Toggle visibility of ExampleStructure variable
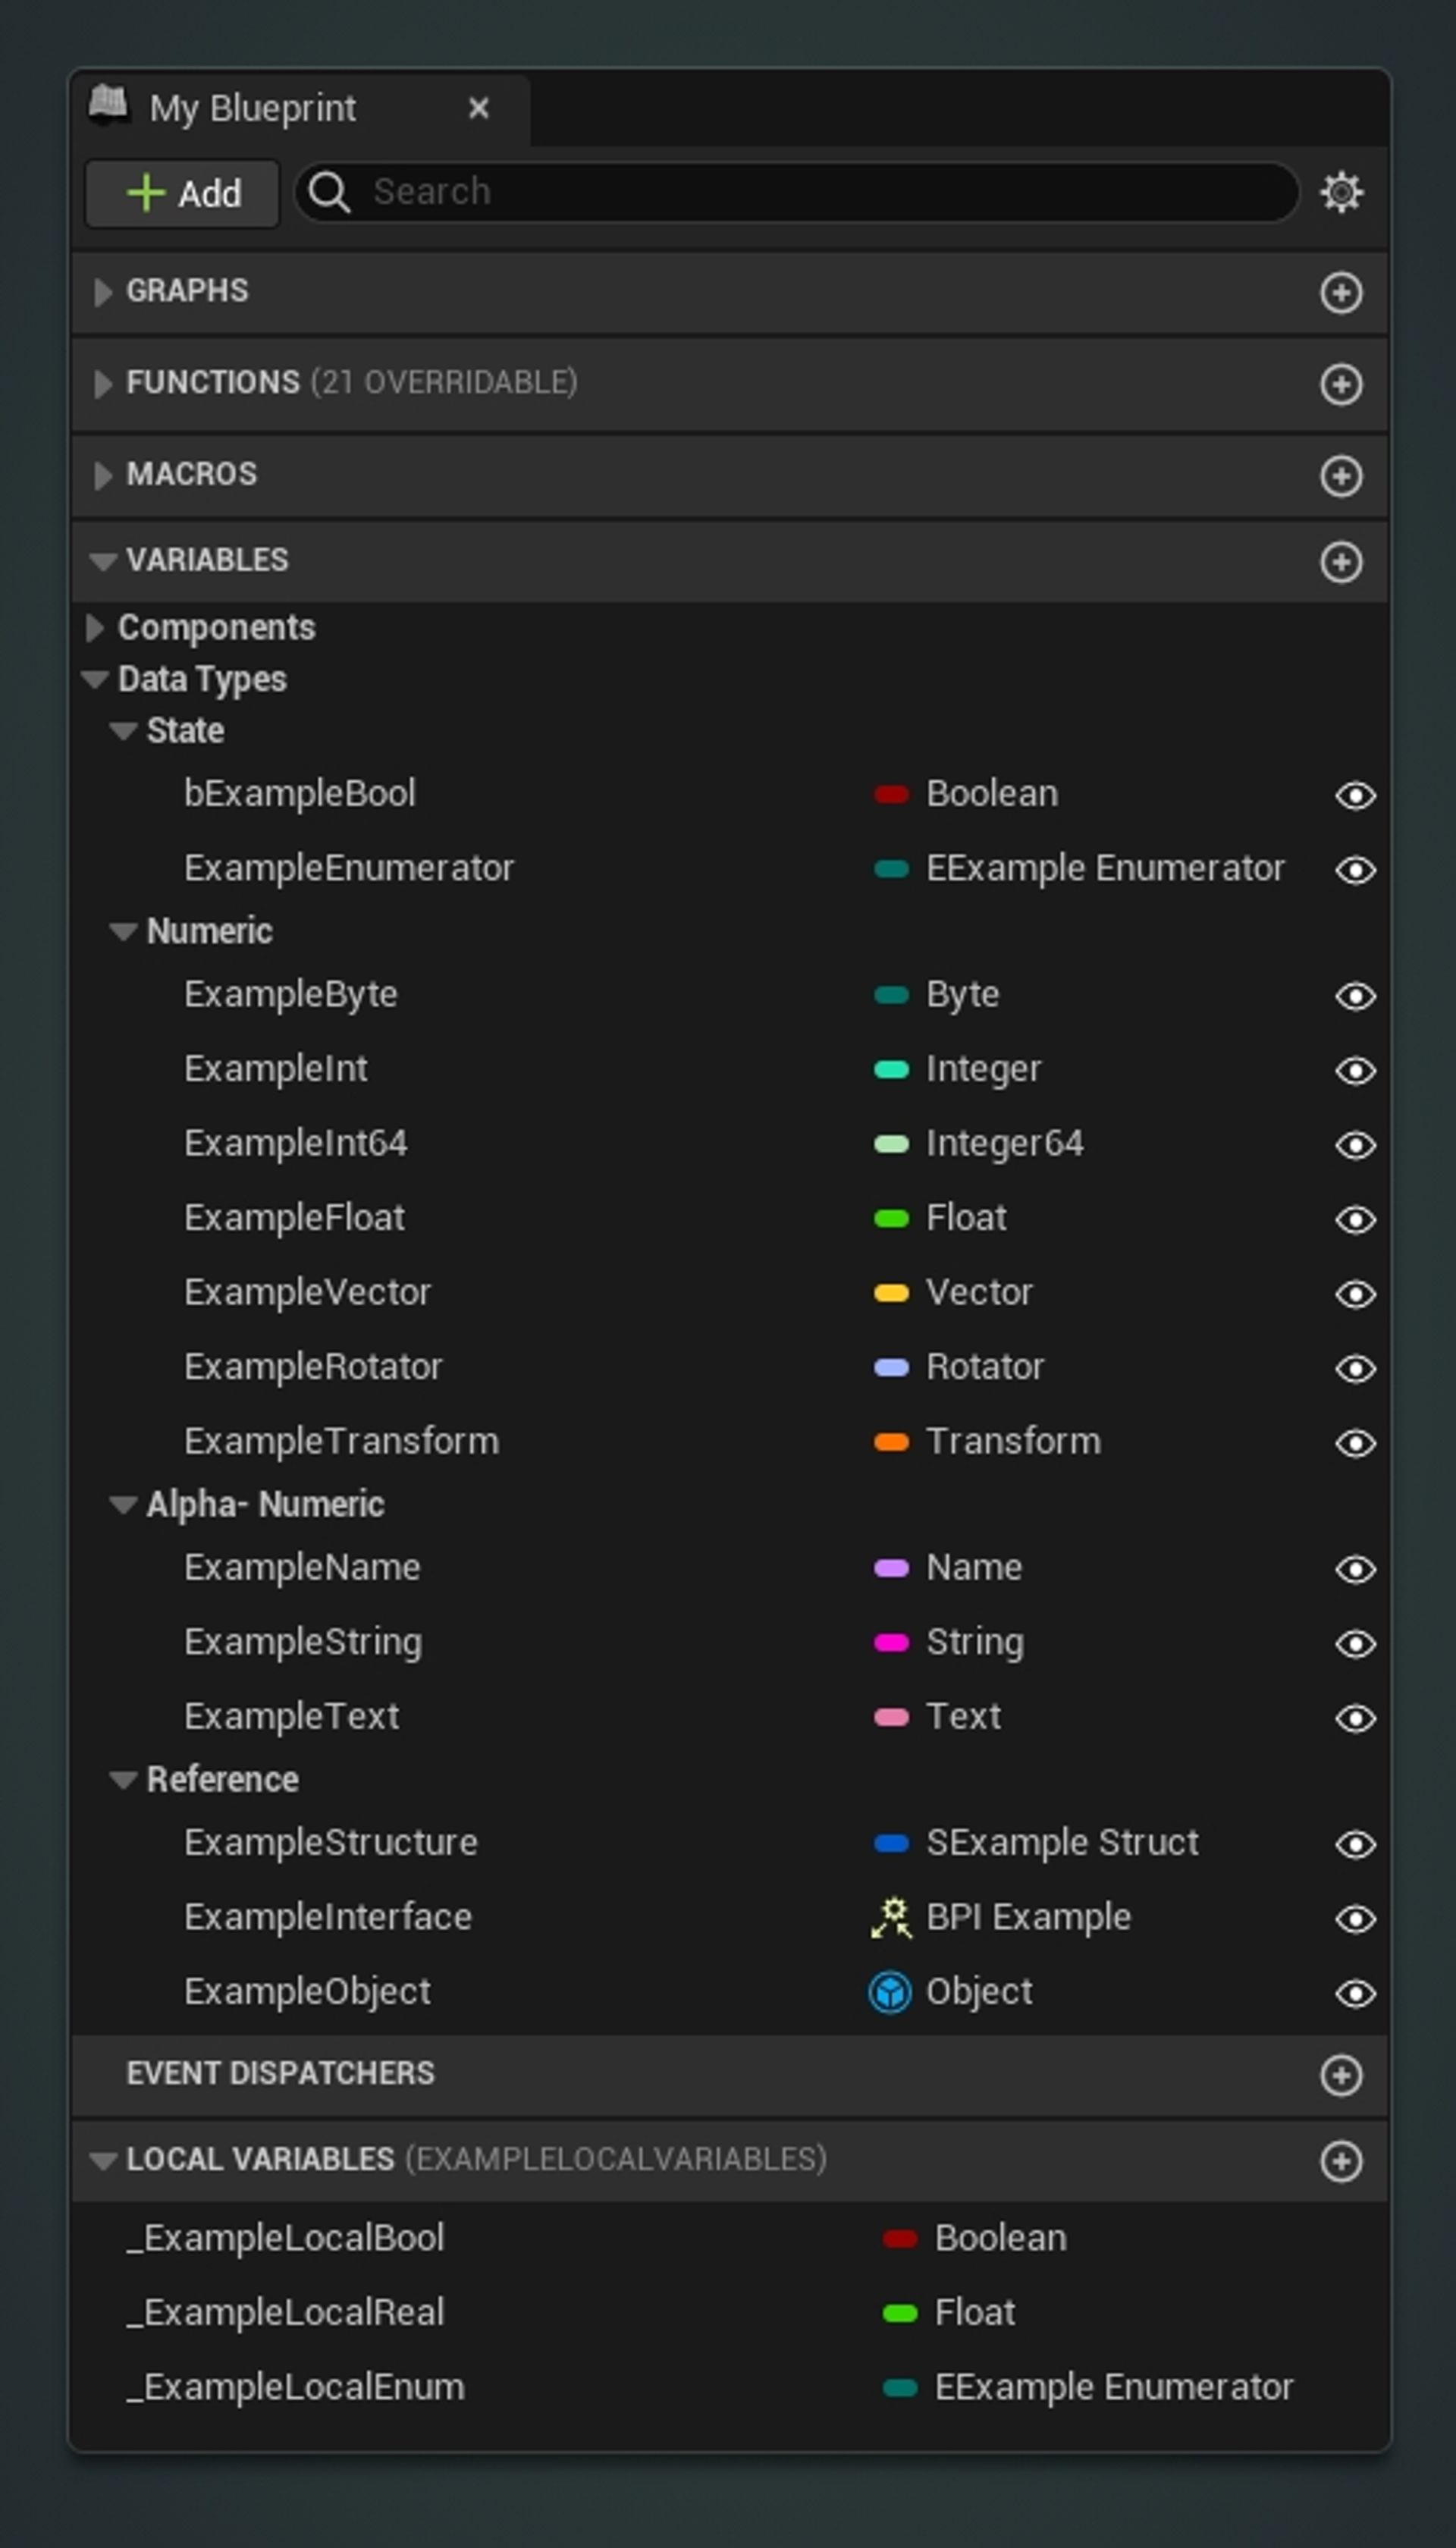The image size is (1456, 2548). [x=1355, y=1845]
